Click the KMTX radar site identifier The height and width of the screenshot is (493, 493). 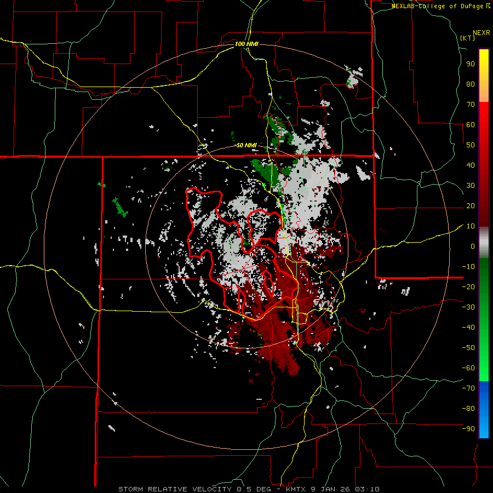[x=296, y=489]
